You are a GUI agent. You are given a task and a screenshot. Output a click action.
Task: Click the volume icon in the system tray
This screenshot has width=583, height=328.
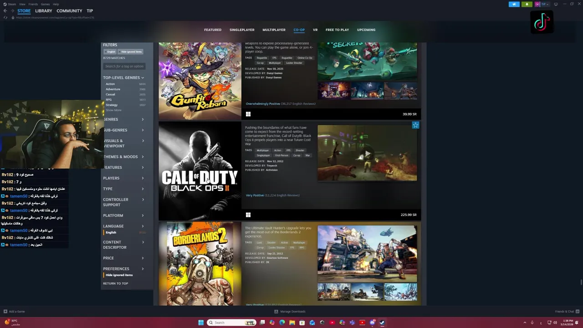556,323
